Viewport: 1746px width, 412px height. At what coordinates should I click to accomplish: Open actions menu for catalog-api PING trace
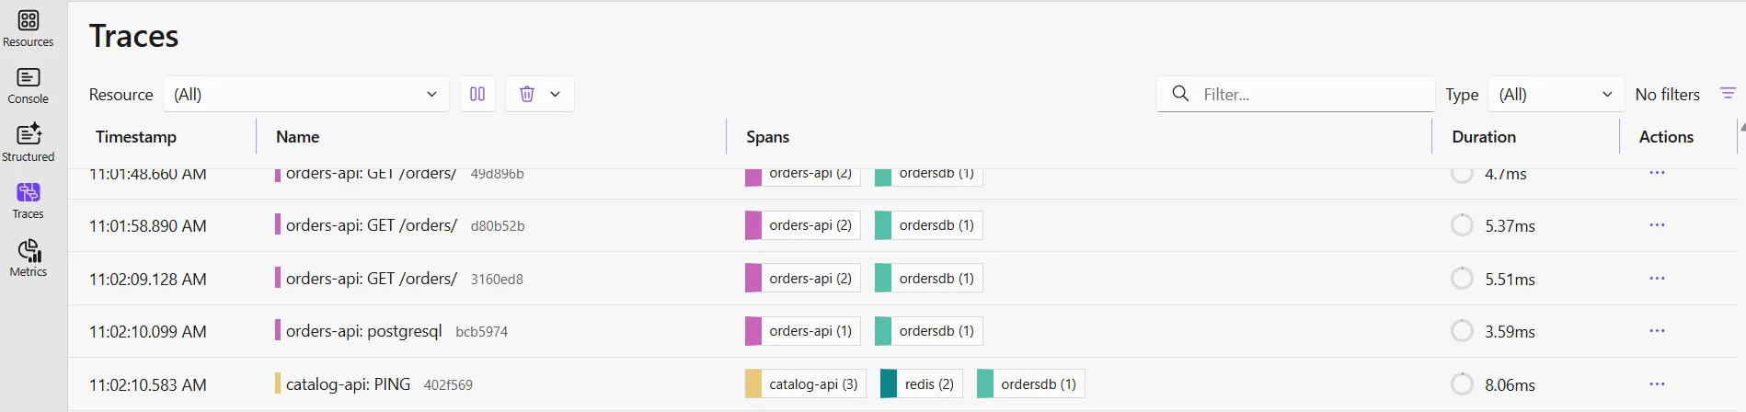point(1657,384)
